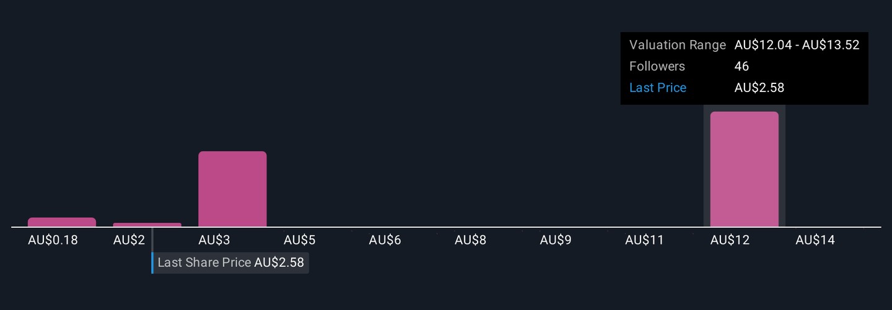Click the AU$12 axis label
This screenshot has width=892, height=310.
point(730,240)
